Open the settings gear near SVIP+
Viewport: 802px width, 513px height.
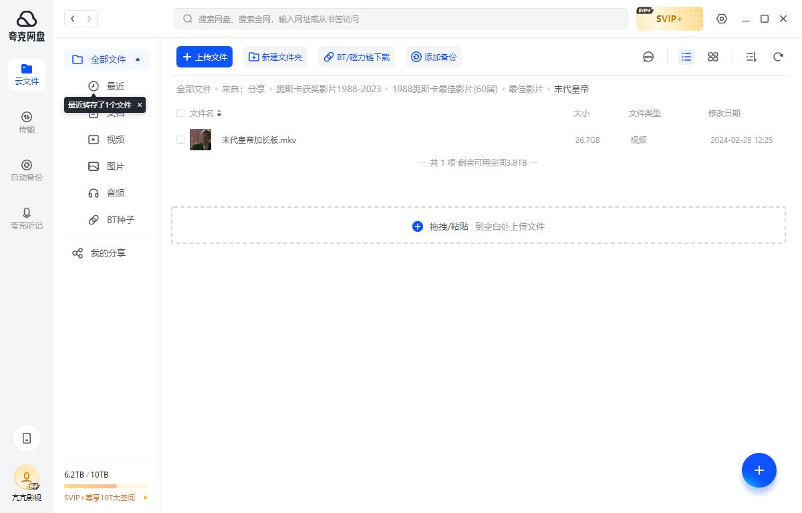pyautogui.click(x=722, y=19)
